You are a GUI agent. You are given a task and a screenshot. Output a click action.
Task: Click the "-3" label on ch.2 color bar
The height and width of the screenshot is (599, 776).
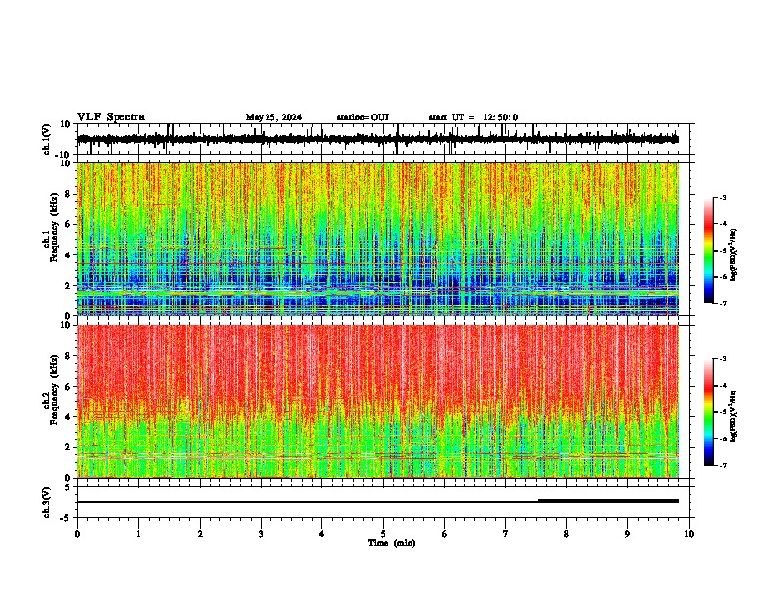723,359
